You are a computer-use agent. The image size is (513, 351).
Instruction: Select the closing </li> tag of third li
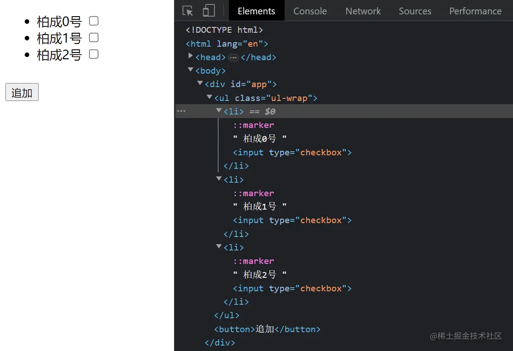click(x=236, y=302)
